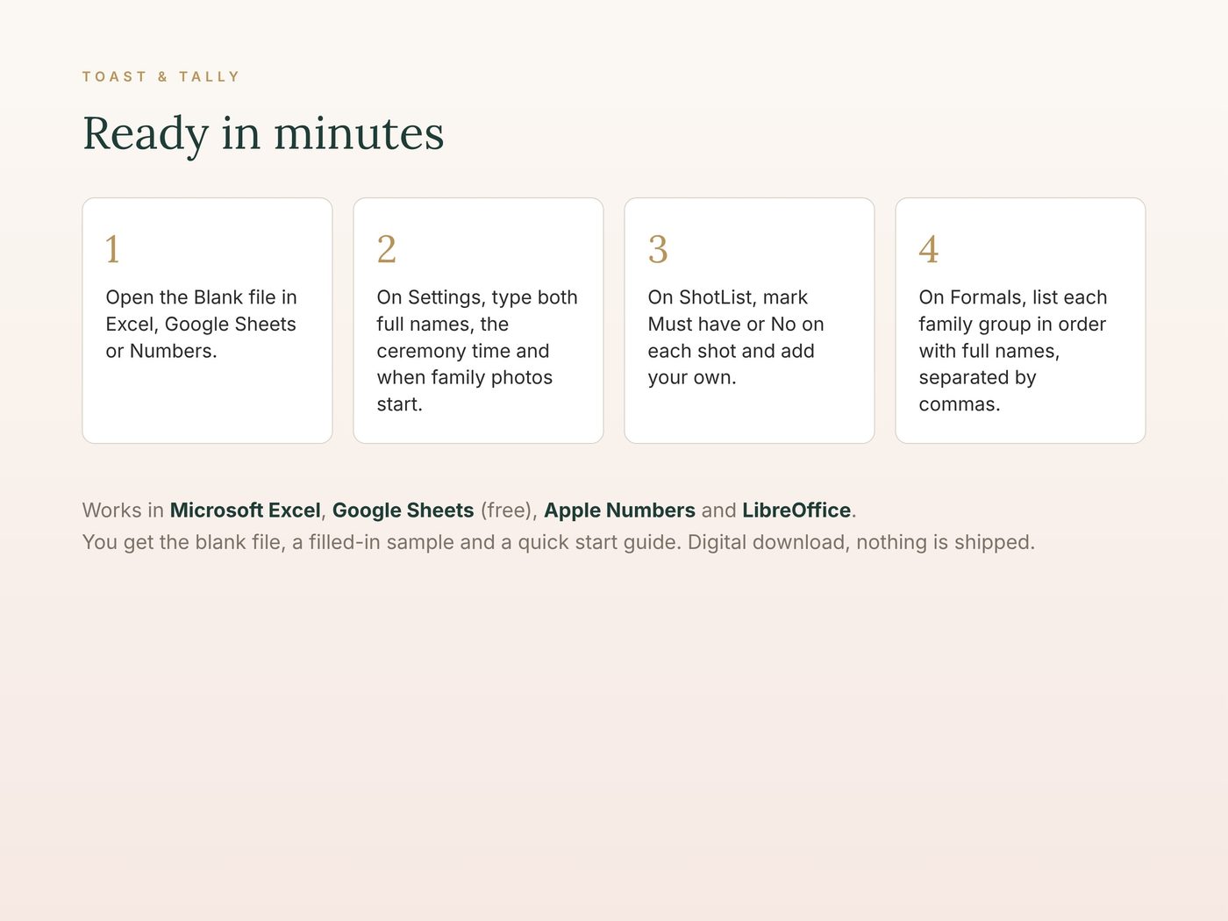Click the TOAST & TALLY brand label
Screen dimensions: 1228x921
click(161, 77)
